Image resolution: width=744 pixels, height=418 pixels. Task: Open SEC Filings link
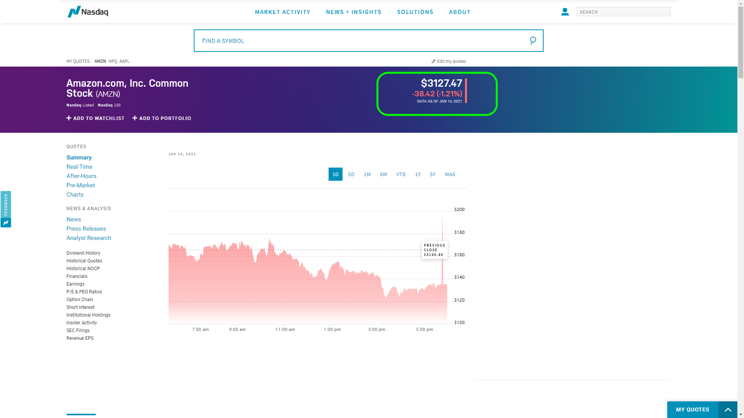point(78,331)
